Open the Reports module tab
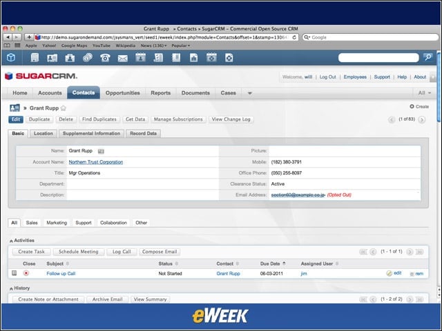Image resolution: width=442 pixels, height=331 pixels. tap(161, 93)
